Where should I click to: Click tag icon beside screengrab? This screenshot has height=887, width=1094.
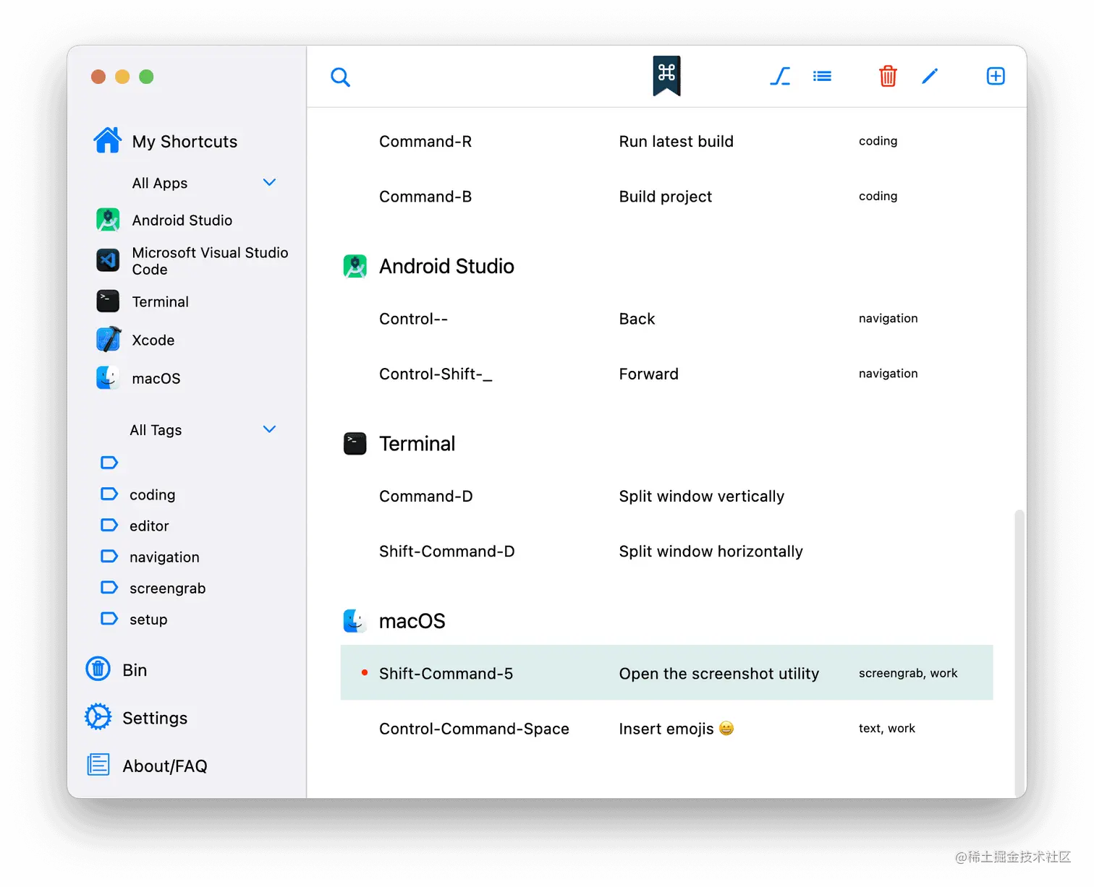point(109,587)
